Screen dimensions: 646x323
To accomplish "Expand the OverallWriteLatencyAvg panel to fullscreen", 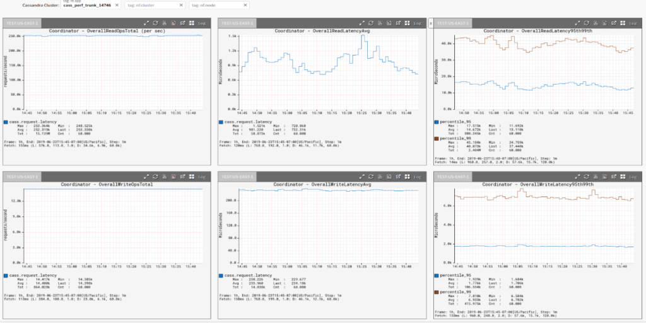I will coord(361,177).
